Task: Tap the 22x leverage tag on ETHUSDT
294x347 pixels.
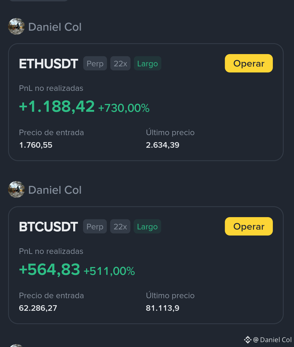Action: click(120, 64)
